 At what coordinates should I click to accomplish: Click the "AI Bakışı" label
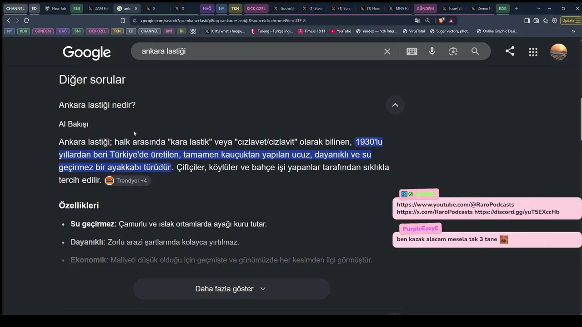[x=74, y=124]
